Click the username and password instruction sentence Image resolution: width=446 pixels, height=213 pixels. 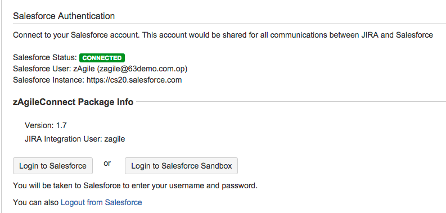click(135, 186)
